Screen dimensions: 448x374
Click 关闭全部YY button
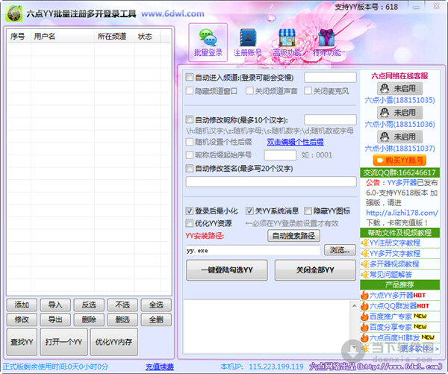pos(315,270)
